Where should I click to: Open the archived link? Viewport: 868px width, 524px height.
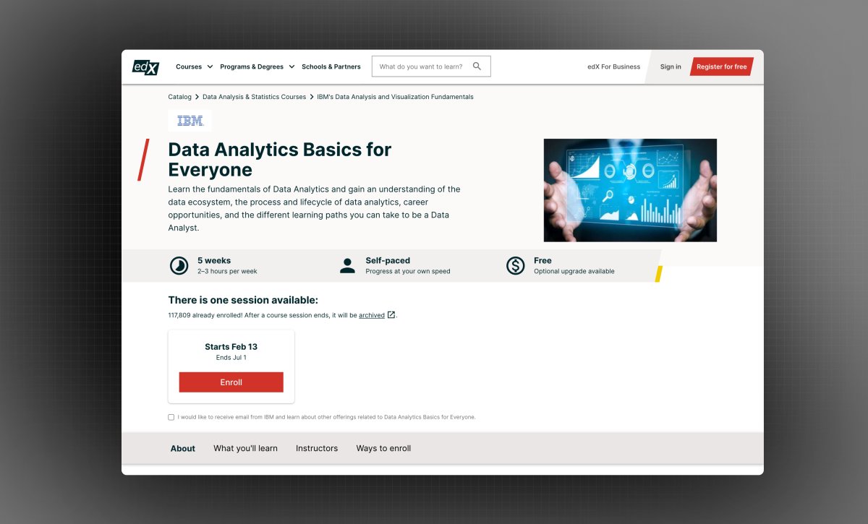[373, 315]
